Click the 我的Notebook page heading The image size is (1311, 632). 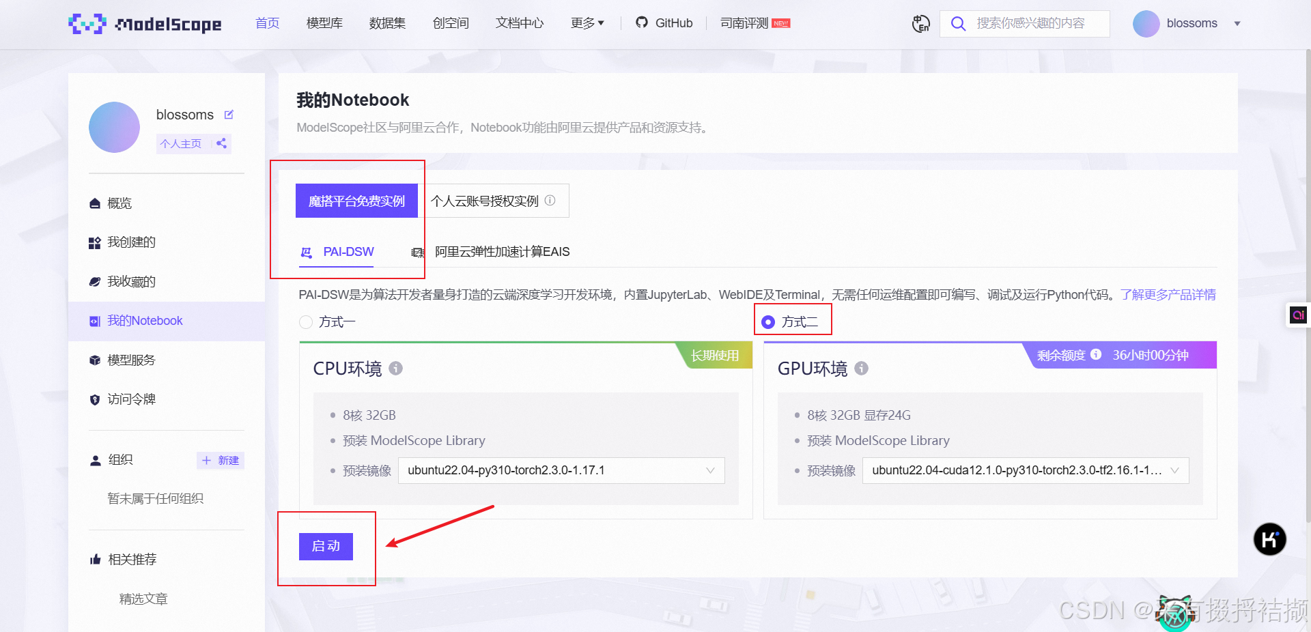[x=353, y=100]
